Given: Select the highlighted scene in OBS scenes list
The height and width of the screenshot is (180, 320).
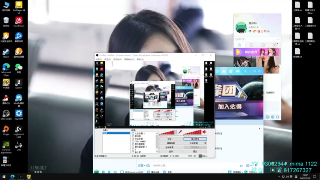Looking at the screenshot, I should (116, 133).
